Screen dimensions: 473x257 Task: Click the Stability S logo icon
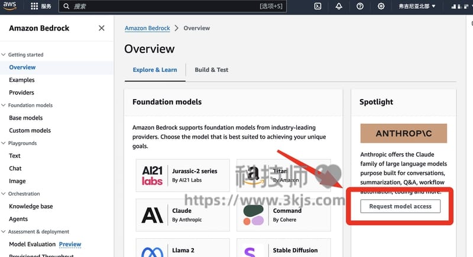[x=250, y=252]
